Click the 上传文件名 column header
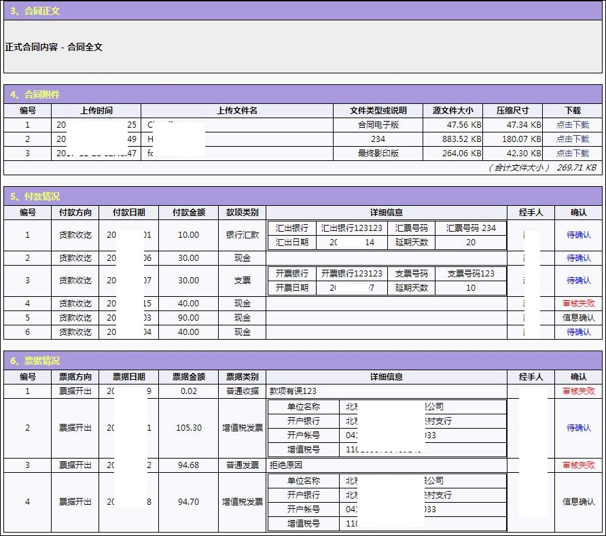The width and height of the screenshot is (606, 536). tap(236, 111)
